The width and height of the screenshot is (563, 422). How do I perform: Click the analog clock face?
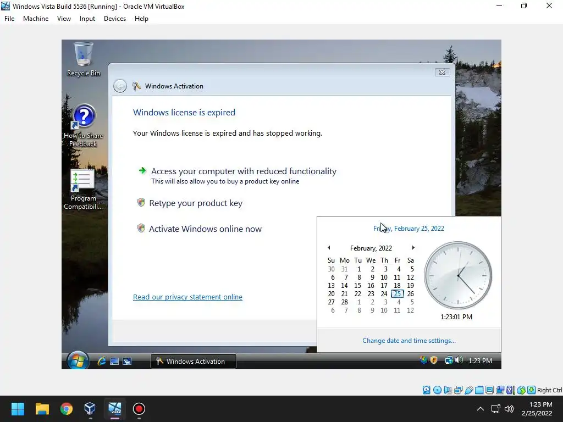[x=458, y=275]
